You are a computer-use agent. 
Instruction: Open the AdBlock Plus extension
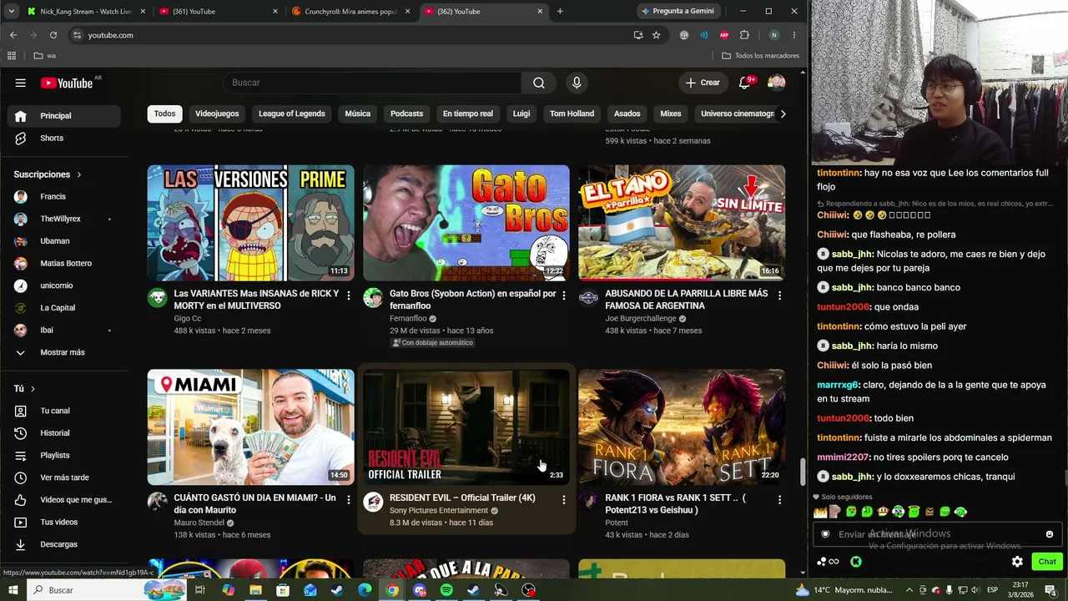click(724, 35)
